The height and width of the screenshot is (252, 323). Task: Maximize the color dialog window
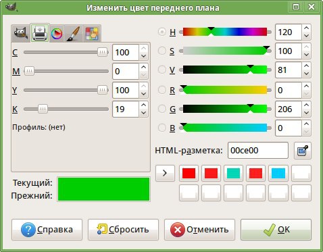[x=296, y=7]
